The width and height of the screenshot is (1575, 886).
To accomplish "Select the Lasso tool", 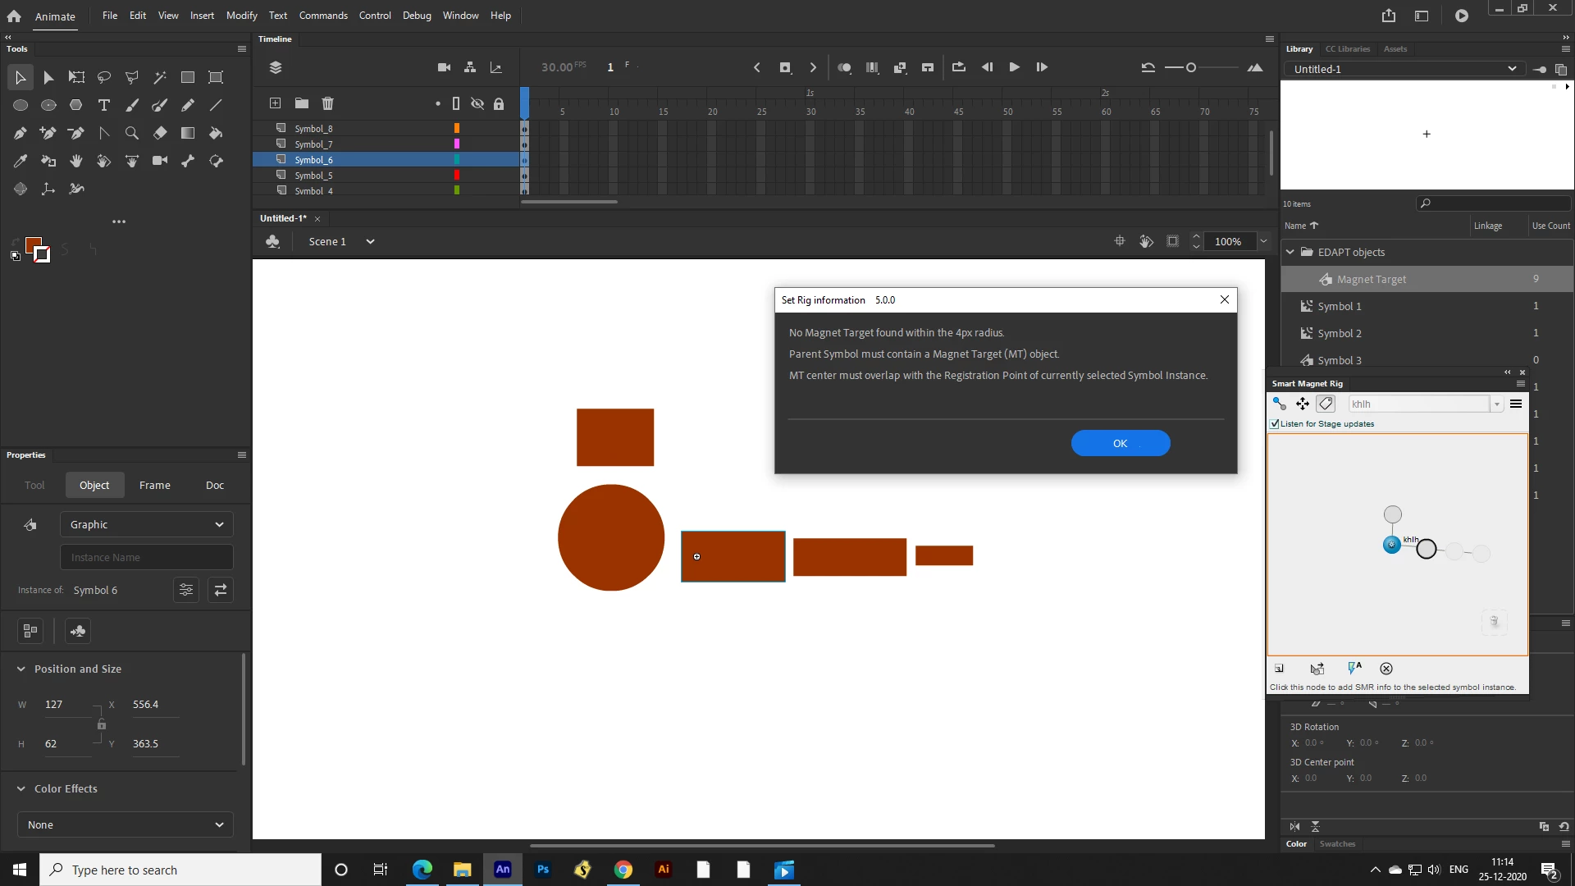I will tap(104, 77).
